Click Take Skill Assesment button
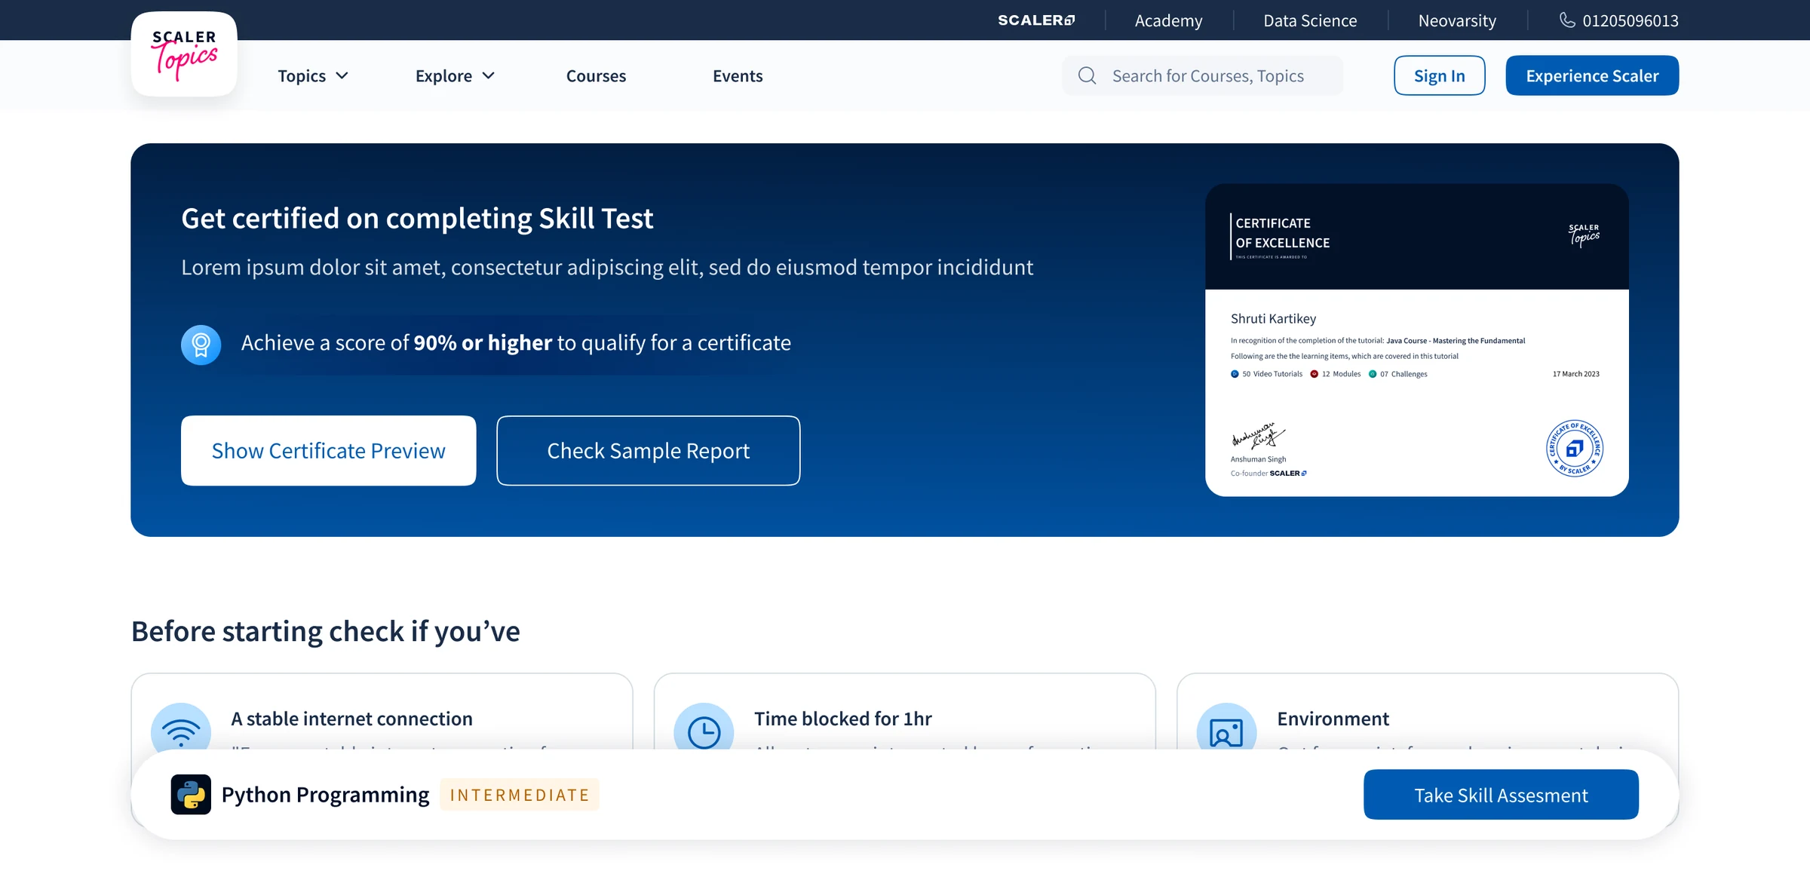The image size is (1810, 880). [x=1501, y=794]
